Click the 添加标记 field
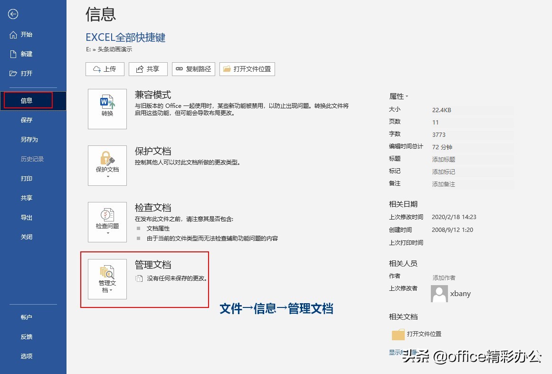The image size is (552, 374). click(473, 172)
